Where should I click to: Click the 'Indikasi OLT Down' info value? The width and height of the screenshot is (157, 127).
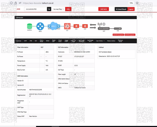[80, 88]
